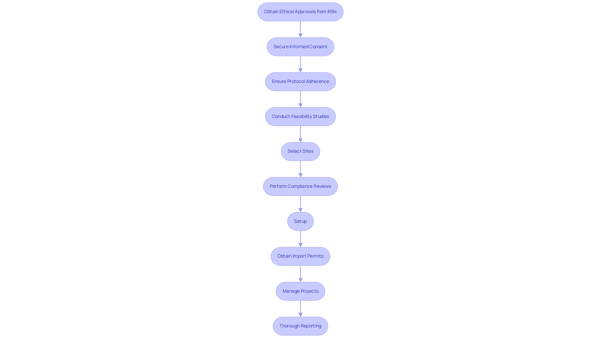The width and height of the screenshot is (601, 339).
Task: Expand the arrow after Setup node
Action: (300, 239)
